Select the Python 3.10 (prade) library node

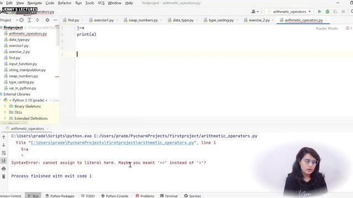(x=28, y=100)
